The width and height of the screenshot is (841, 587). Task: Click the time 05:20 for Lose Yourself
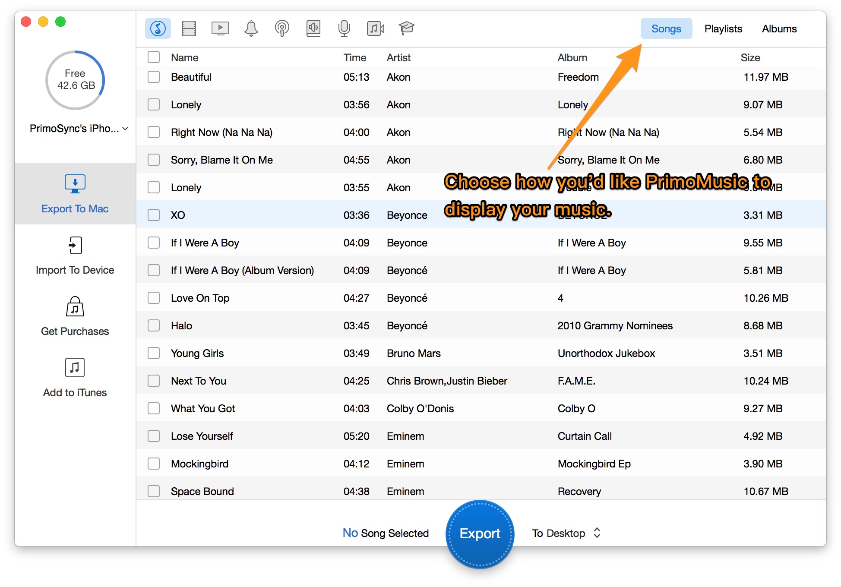(357, 436)
